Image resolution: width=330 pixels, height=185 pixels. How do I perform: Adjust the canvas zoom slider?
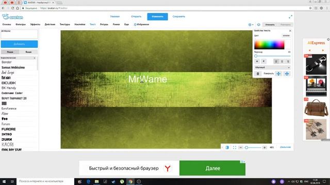(253, 147)
